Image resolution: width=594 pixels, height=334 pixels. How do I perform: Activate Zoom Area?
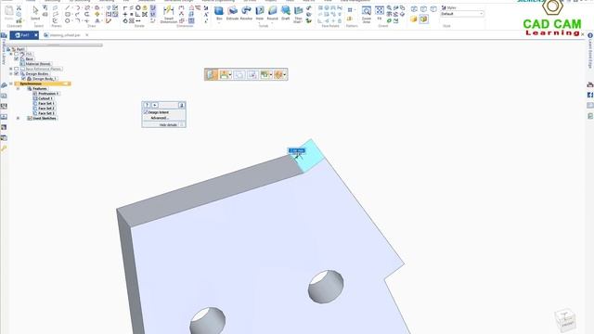tap(367, 14)
